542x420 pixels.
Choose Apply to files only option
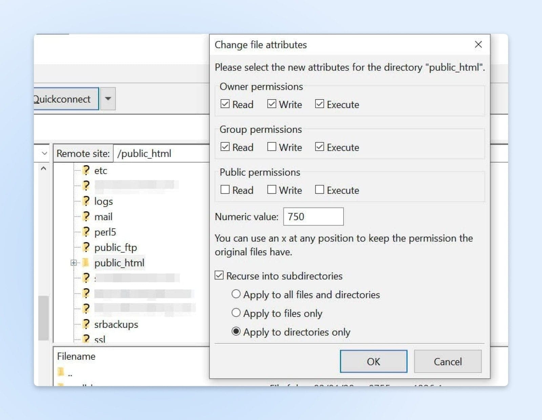pyautogui.click(x=236, y=313)
